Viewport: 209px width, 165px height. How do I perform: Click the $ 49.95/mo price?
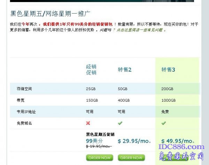[178, 141]
